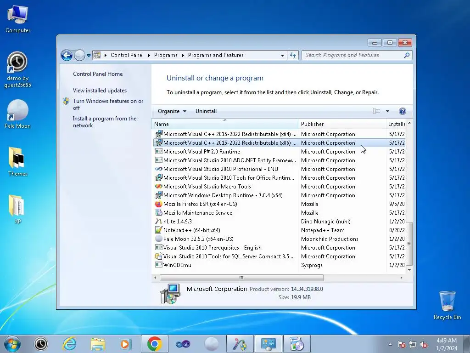This screenshot has width=470, height=353.
Task: Click the Action Center flag tray icon
Action: 401,344
